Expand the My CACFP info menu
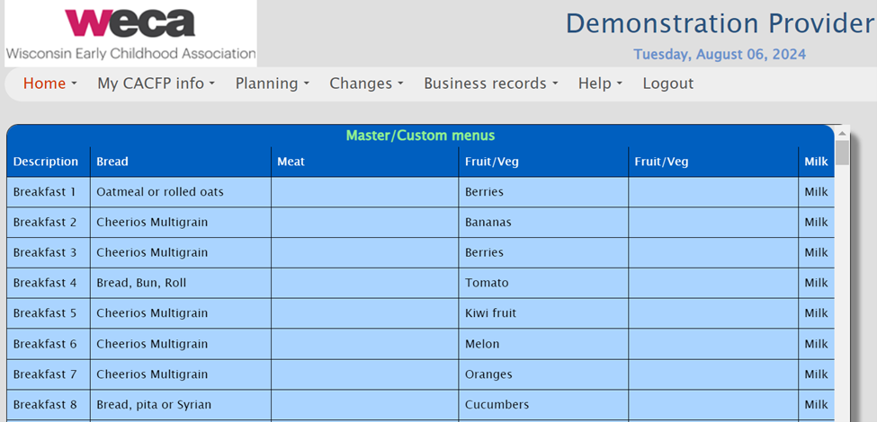 (x=156, y=84)
